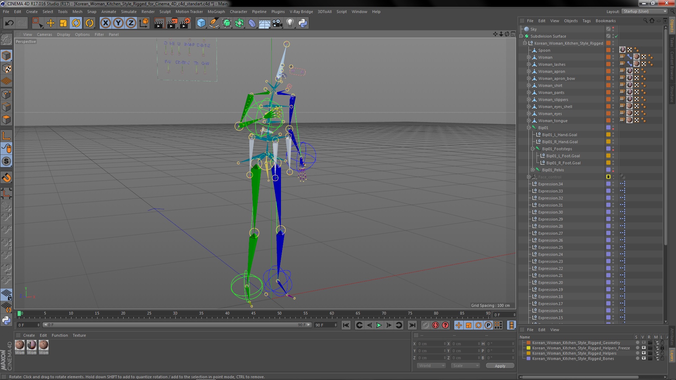Click the Apply button
This screenshot has height=380, width=676.
coord(500,366)
